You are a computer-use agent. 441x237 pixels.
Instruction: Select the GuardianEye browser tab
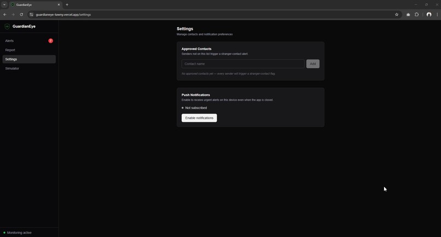[x=36, y=5]
